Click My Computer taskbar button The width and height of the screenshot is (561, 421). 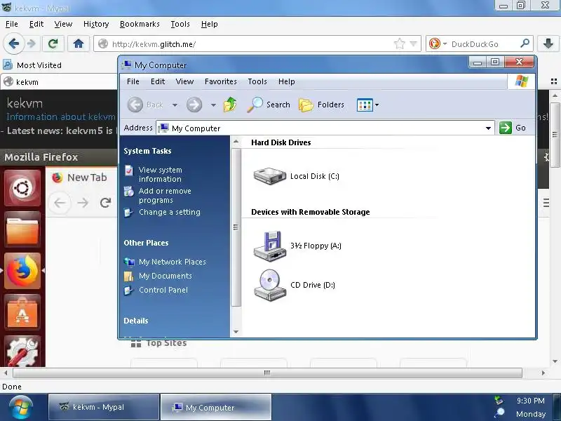pos(216,407)
